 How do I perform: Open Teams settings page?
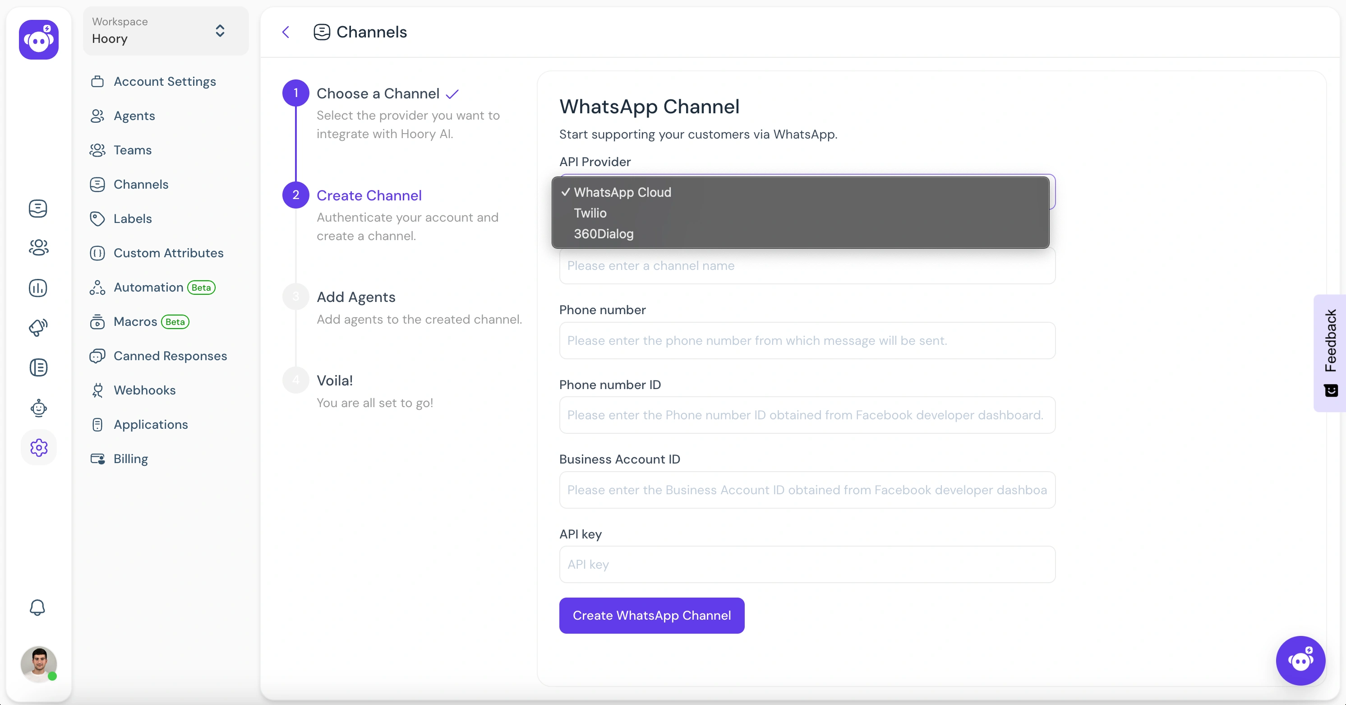(133, 150)
